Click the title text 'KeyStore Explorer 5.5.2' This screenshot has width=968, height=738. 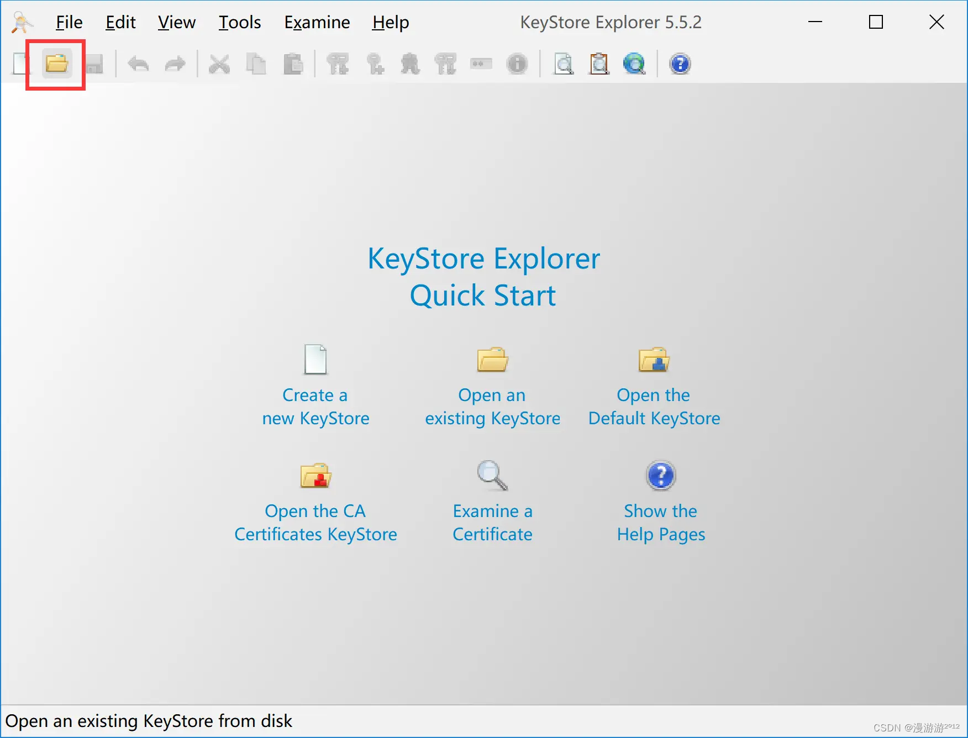pyautogui.click(x=611, y=22)
